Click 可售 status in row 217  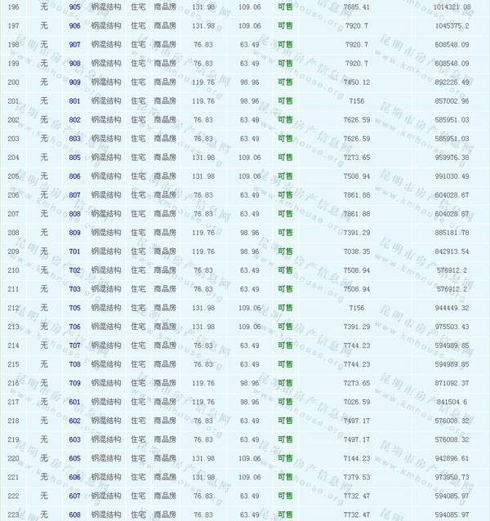[x=285, y=402]
